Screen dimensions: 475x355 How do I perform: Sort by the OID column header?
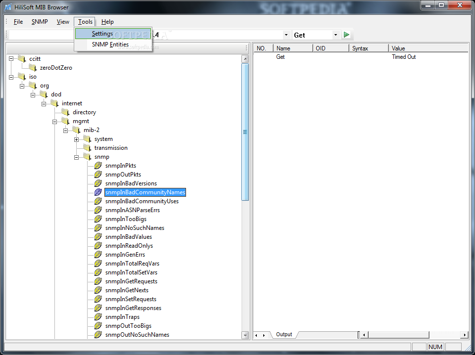click(331, 48)
